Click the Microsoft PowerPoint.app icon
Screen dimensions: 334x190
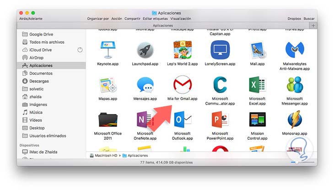(x=220, y=120)
